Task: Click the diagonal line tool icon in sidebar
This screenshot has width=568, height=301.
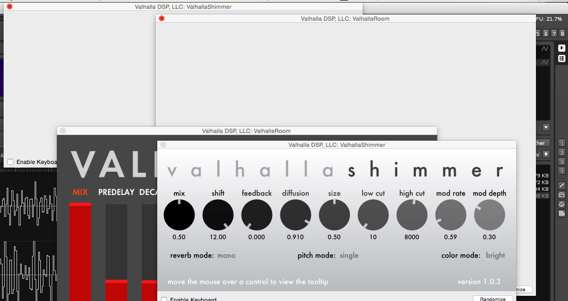Action: coord(561,186)
